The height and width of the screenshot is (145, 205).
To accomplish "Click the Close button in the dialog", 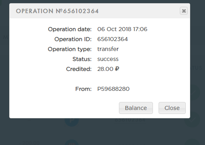I will [x=172, y=108].
